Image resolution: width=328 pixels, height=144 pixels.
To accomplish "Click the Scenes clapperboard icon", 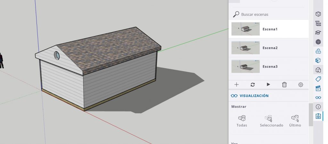I will [x=318, y=88].
